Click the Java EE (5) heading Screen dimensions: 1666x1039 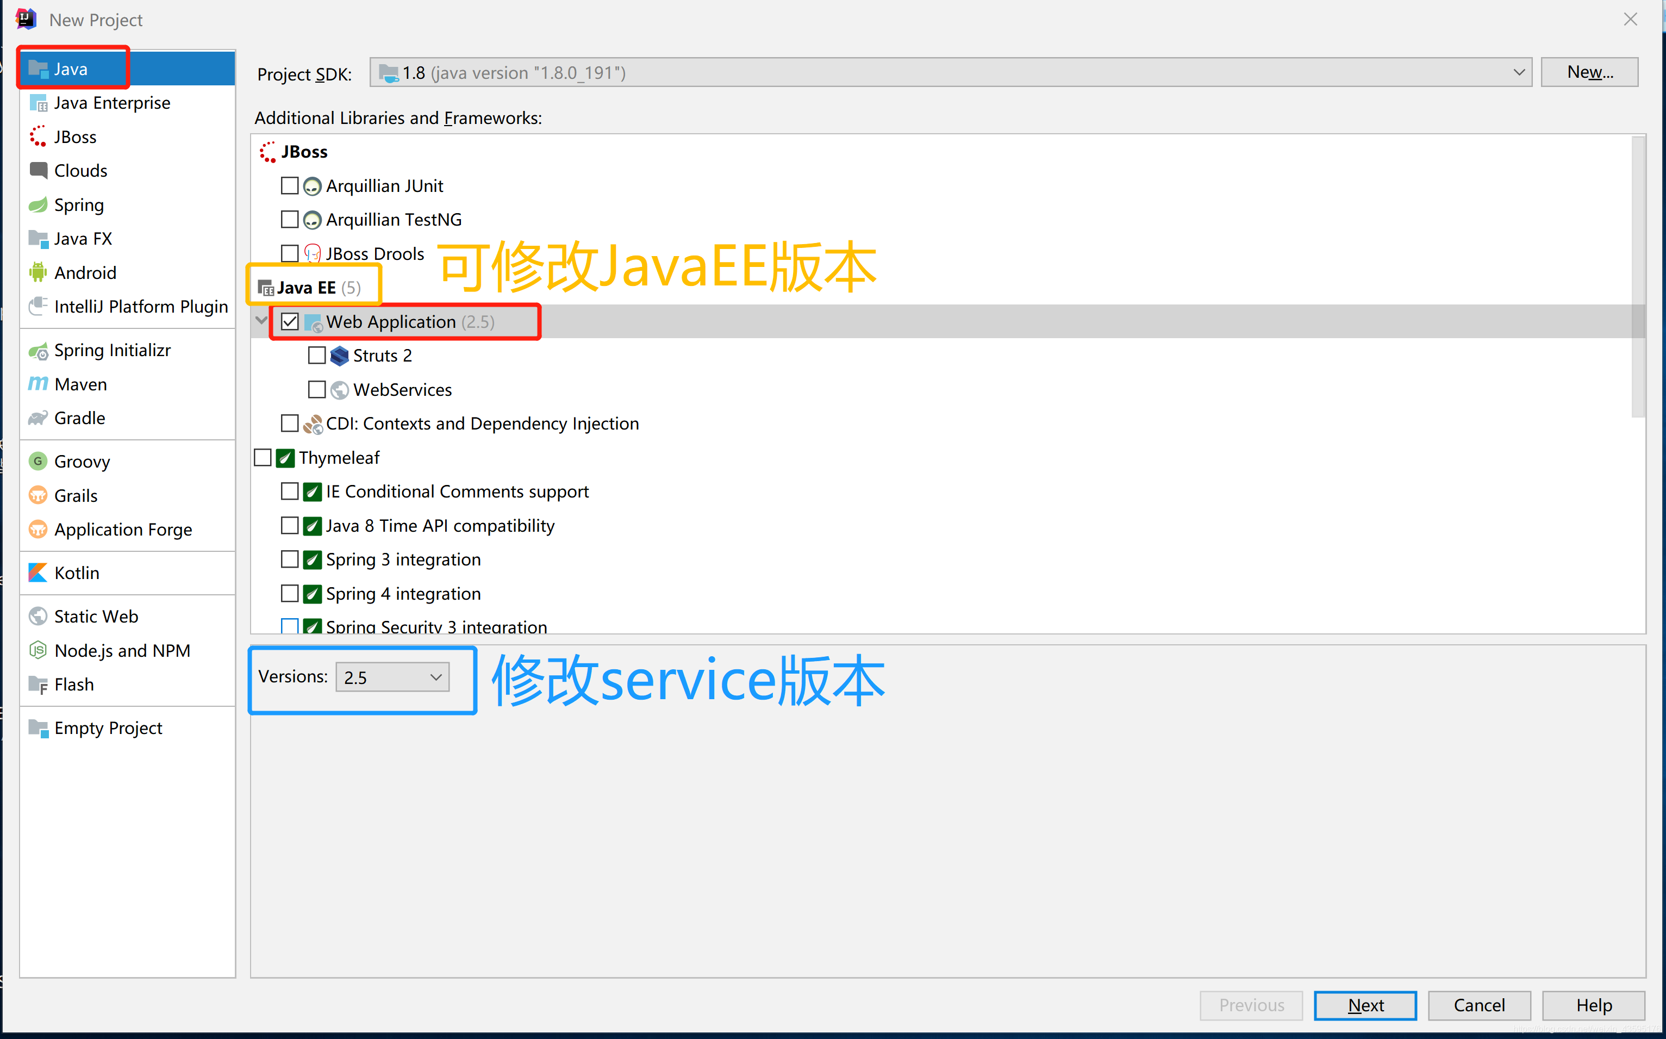(x=318, y=288)
